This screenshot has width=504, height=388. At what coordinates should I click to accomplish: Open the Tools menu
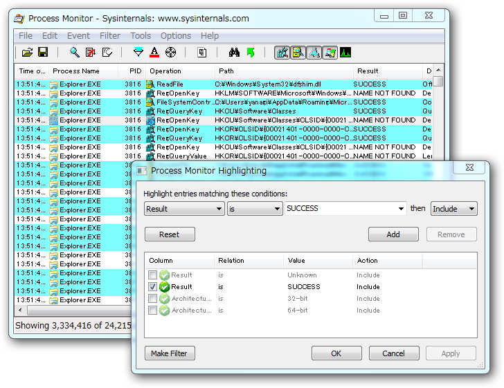pos(141,36)
